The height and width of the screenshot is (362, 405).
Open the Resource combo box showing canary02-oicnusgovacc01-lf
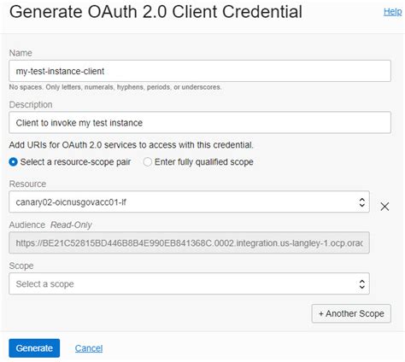pos(189,201)
